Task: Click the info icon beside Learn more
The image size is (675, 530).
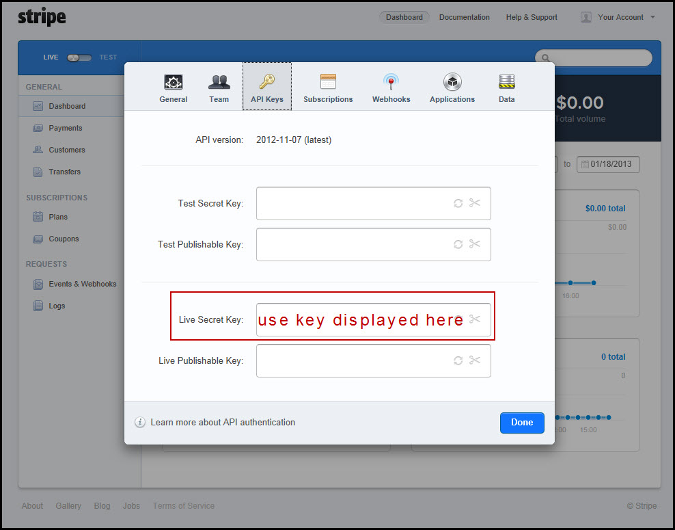Action: tap(140, 422)
